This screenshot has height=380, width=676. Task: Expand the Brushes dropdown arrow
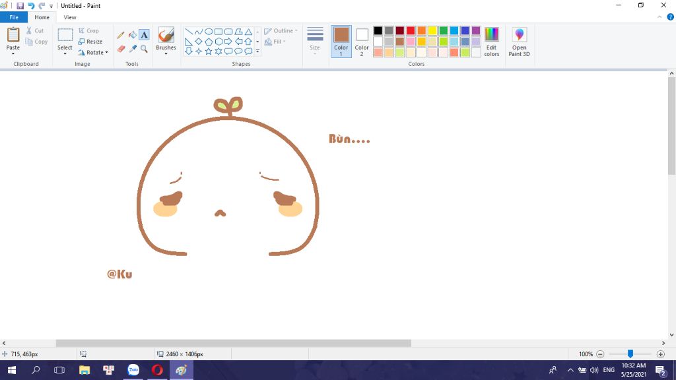[166, 53]
